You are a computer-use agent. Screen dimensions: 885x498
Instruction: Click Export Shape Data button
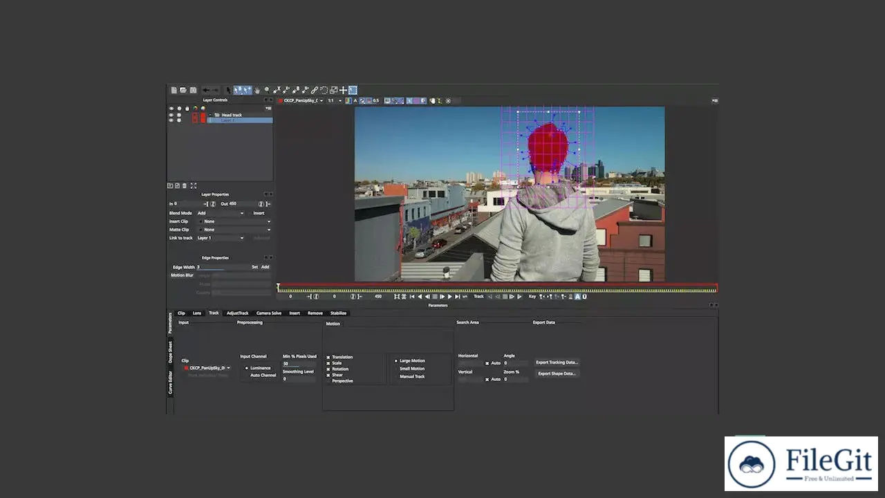point(557,373)
